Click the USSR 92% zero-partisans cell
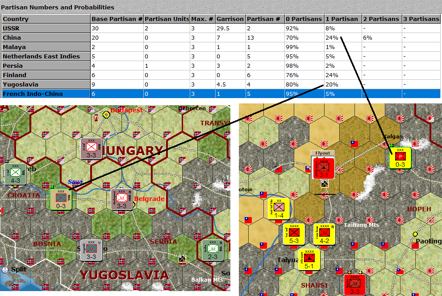 tap(304, 28)
